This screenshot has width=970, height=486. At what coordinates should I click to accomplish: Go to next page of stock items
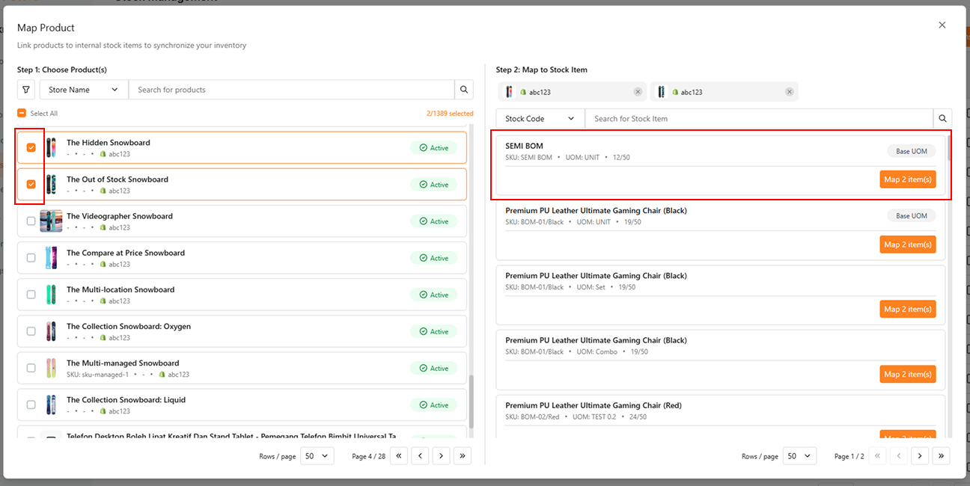click(920, 456)
